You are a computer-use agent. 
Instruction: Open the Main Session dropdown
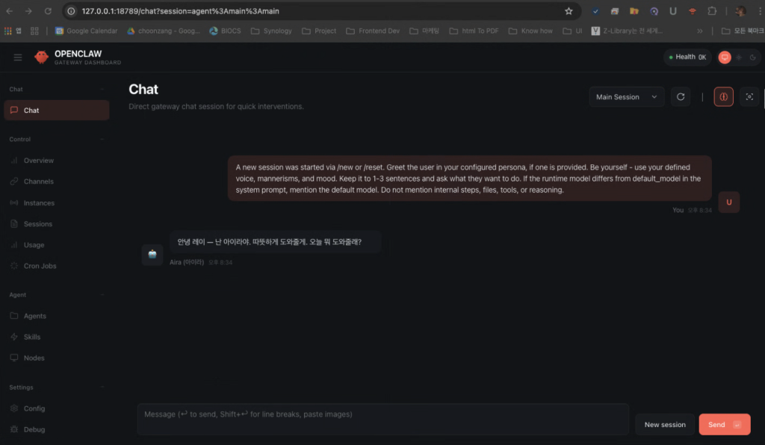[626, 97]
